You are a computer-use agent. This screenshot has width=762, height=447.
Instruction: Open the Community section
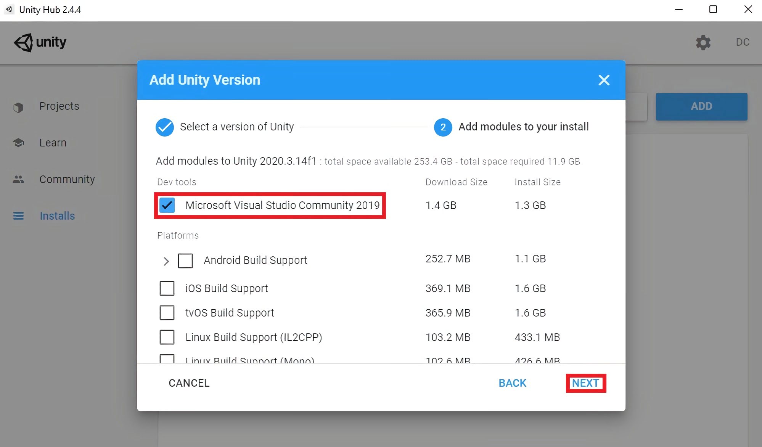click(x=68, y=179)
